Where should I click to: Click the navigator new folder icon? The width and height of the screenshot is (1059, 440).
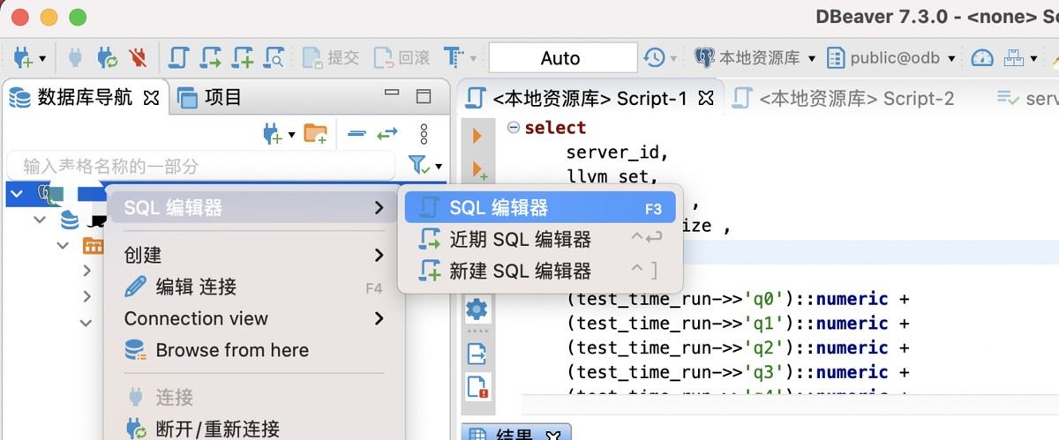315,134
